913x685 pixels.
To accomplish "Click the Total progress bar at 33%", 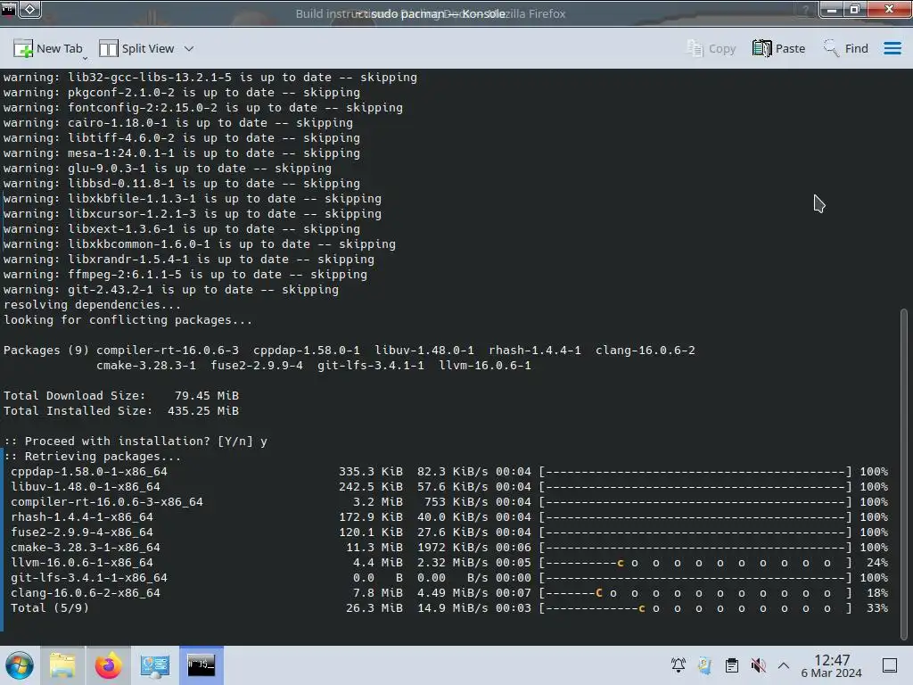I will (695, 608).
